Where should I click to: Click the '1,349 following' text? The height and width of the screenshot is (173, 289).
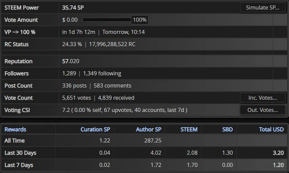(102, 73)
